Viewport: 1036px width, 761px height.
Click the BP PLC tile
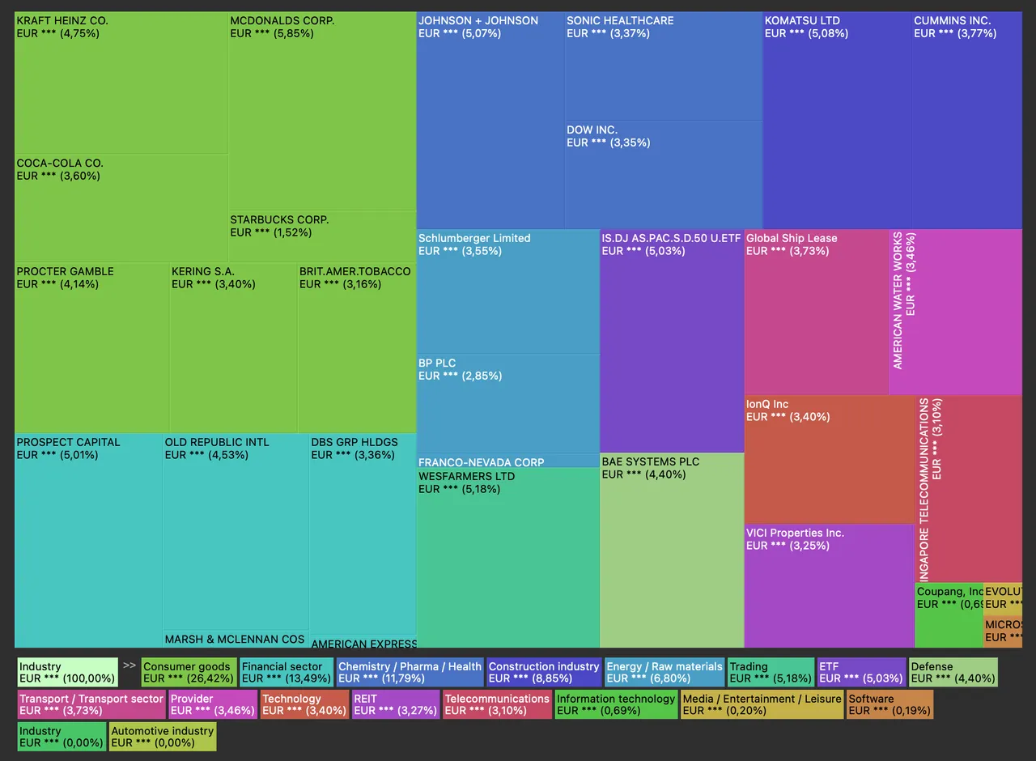(508, 403)
